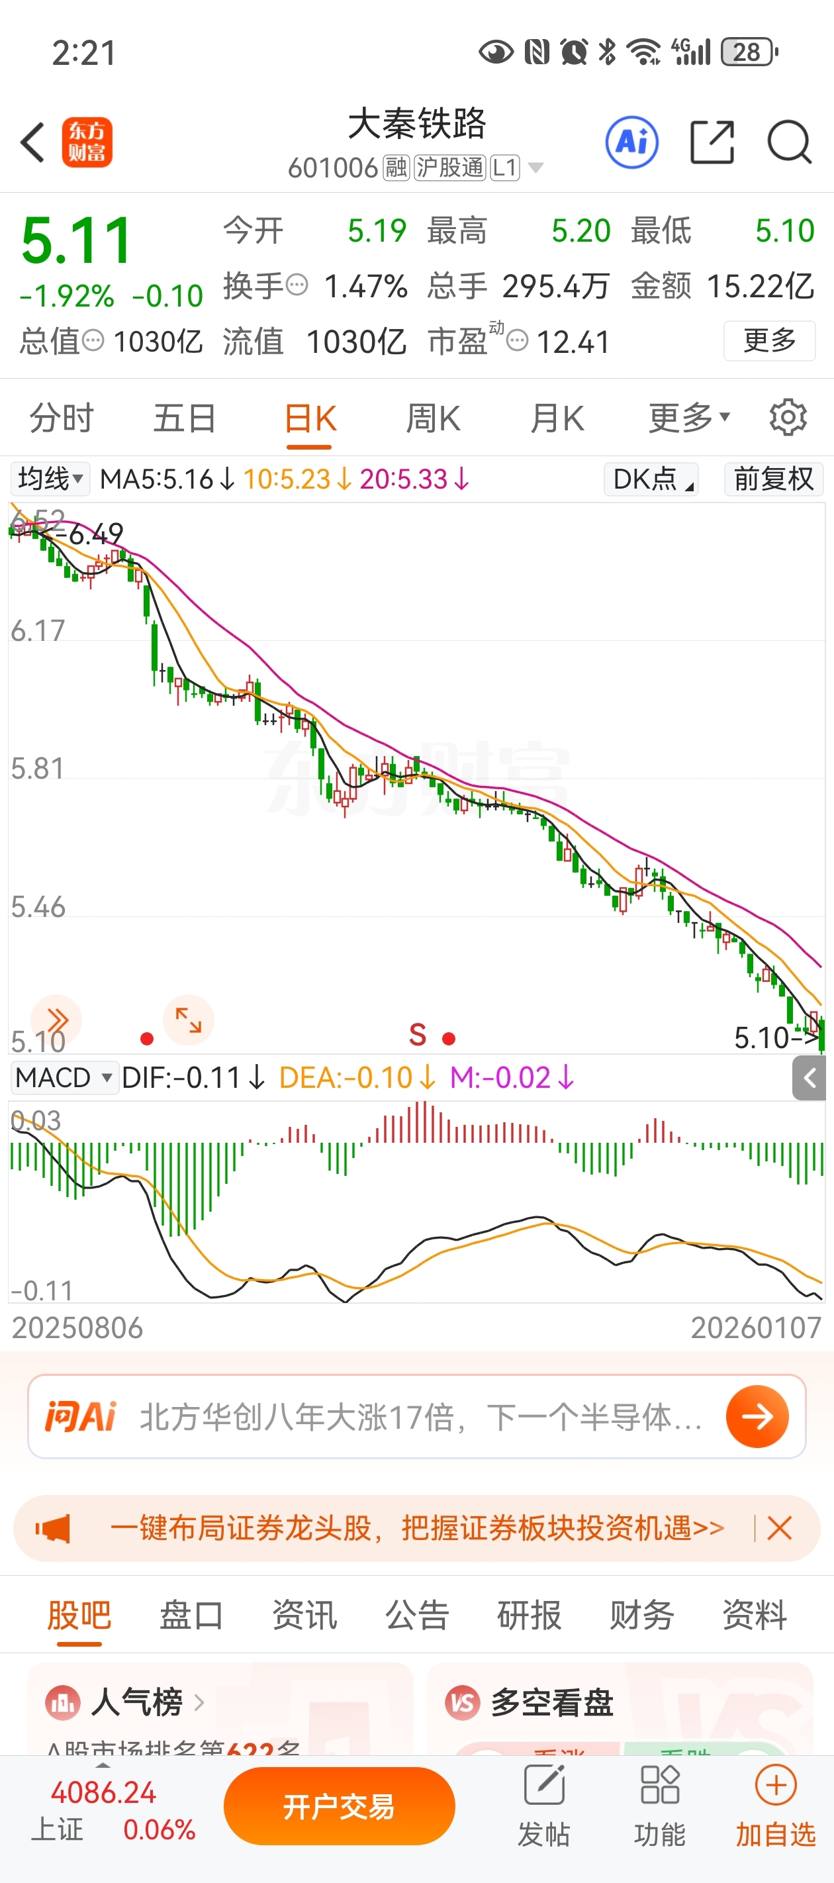834x1883 pixels.
Task: Tap the end date 20260107
Action: point(756,1328)
